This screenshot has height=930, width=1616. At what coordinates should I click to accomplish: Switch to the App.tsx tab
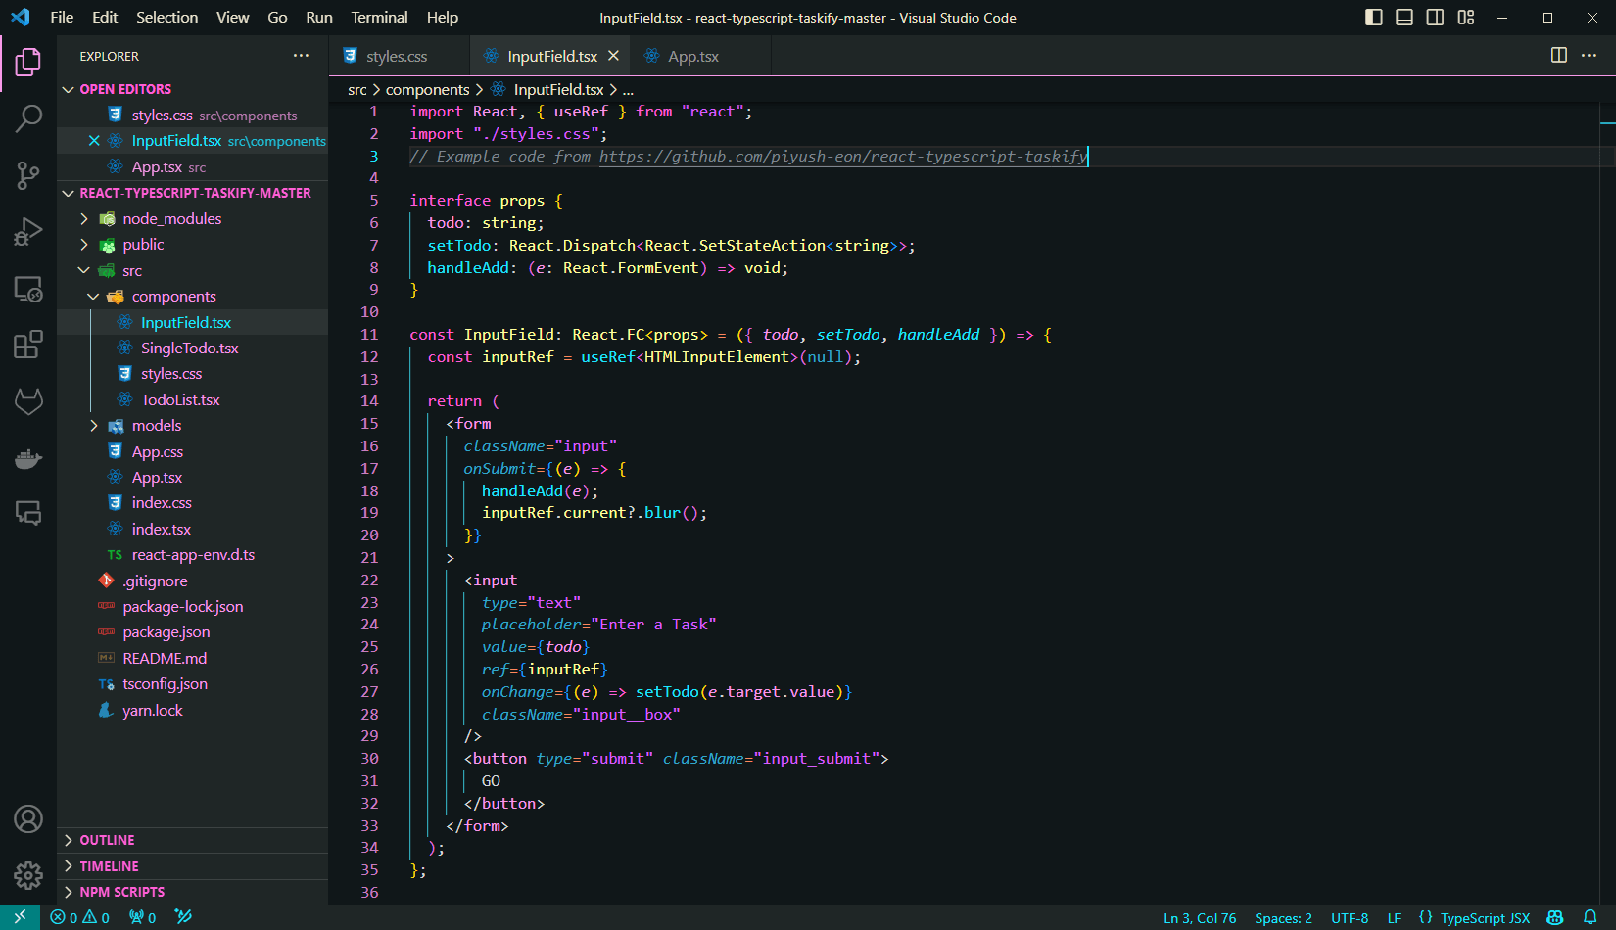[693, 56]
